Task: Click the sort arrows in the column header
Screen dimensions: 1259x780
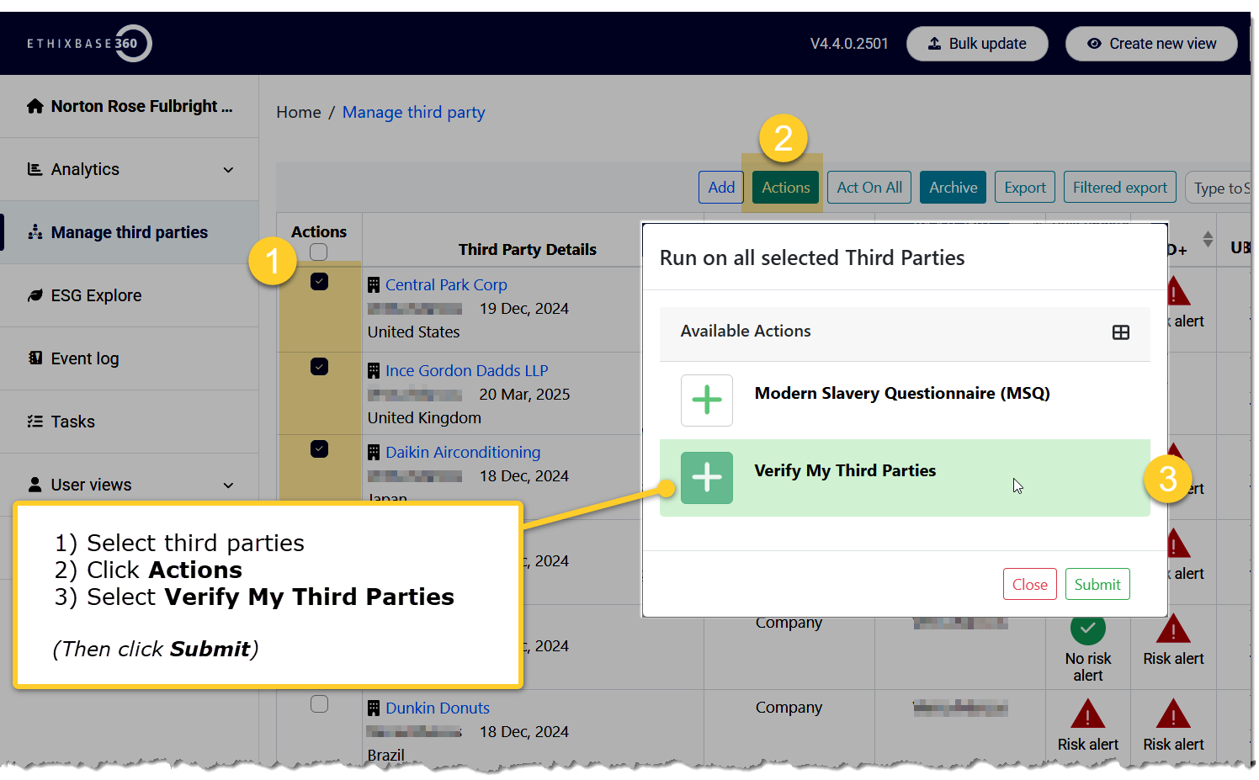Action: (1208, 240)
